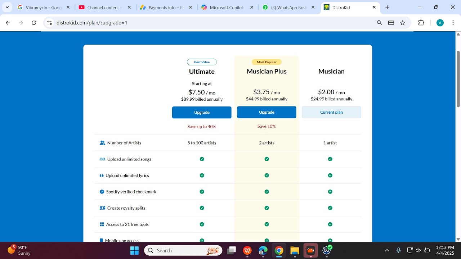Open the Windows Start button
461x259 pixels.
(134, 250)
